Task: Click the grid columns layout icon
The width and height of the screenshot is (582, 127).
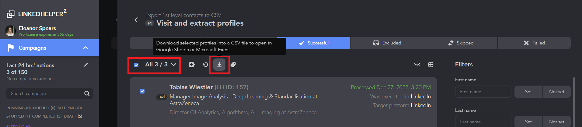Action: (431, 65)
